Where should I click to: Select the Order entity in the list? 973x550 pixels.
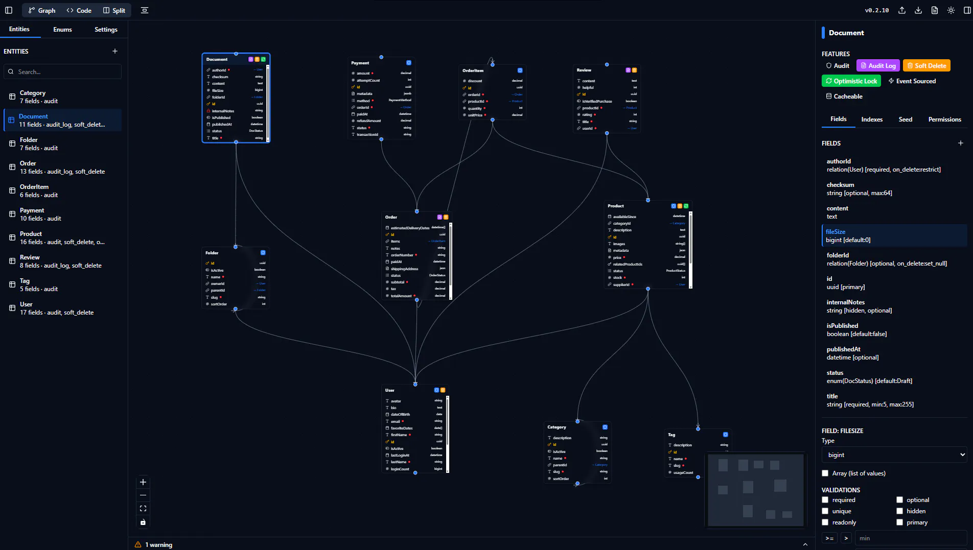pos(62,168)
